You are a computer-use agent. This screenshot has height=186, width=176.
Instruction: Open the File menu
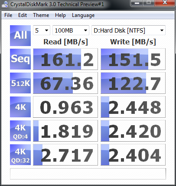click(8, 15)
